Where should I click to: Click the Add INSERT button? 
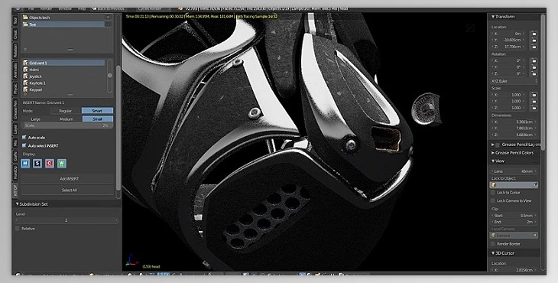point(68,179)
